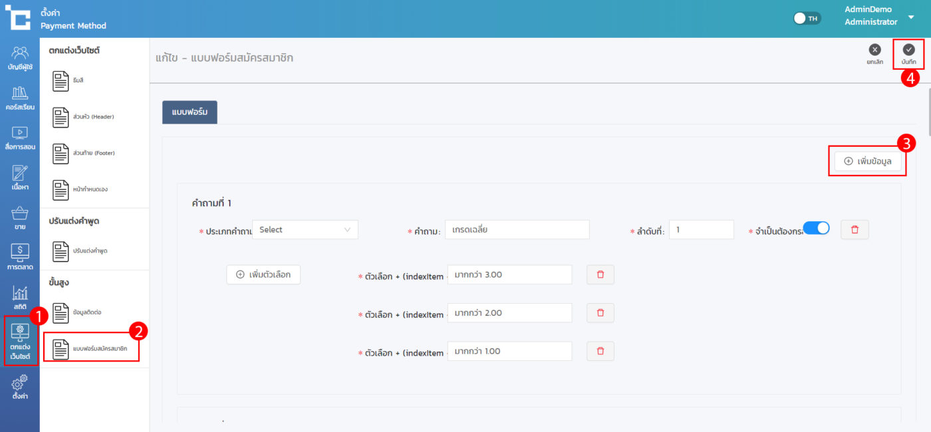Expand the AdminDemo account dropdown arrow
Screen dimensions: 931x432
pyautogui.click(x=911, y=17)
